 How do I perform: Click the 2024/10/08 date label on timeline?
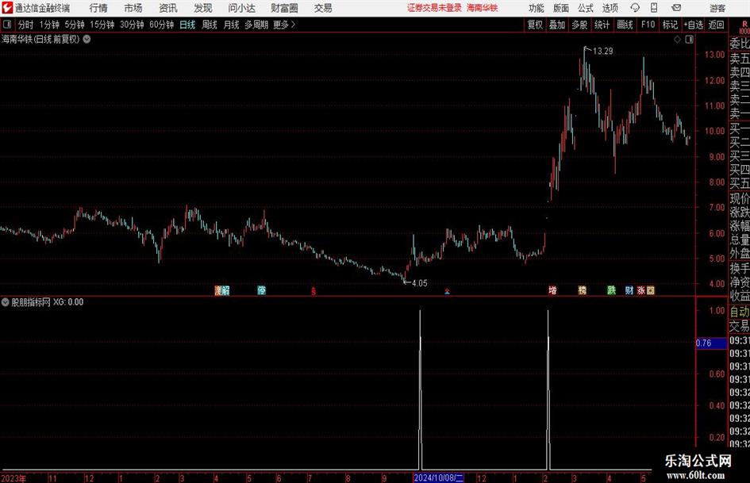click(439, 477)
